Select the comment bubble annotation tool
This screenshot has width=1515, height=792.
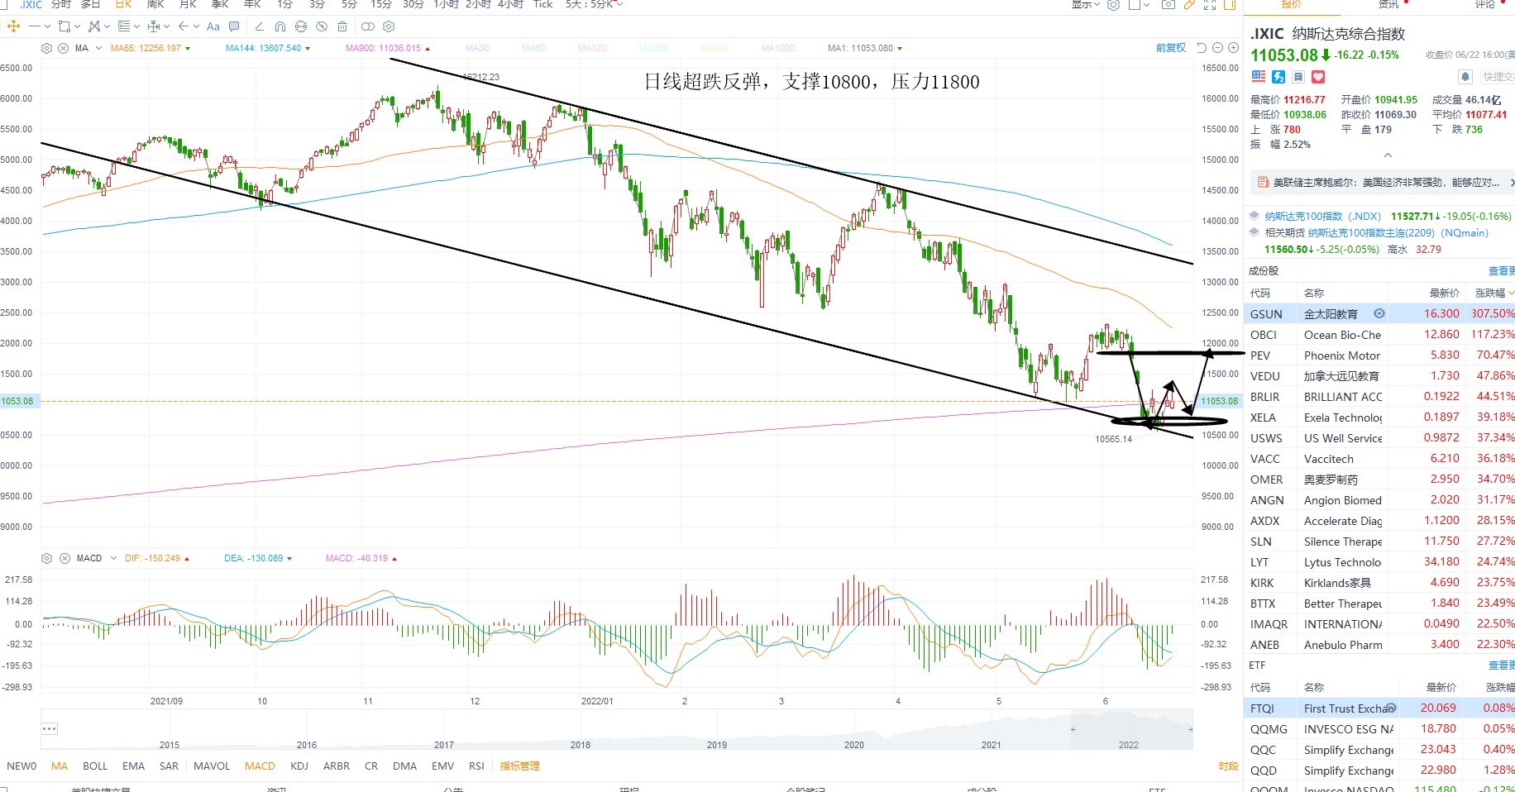[x=234, y=26]
